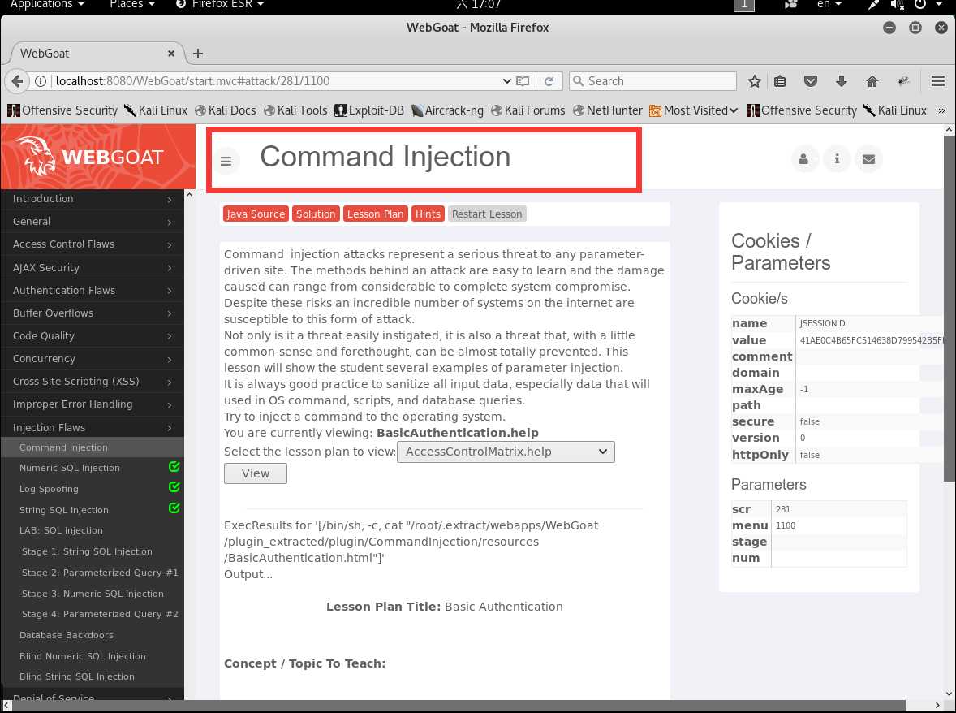Click the String SQL Injection completed checkmark
The height and width of the screenshot is (713, 956).
click(174, 508)
